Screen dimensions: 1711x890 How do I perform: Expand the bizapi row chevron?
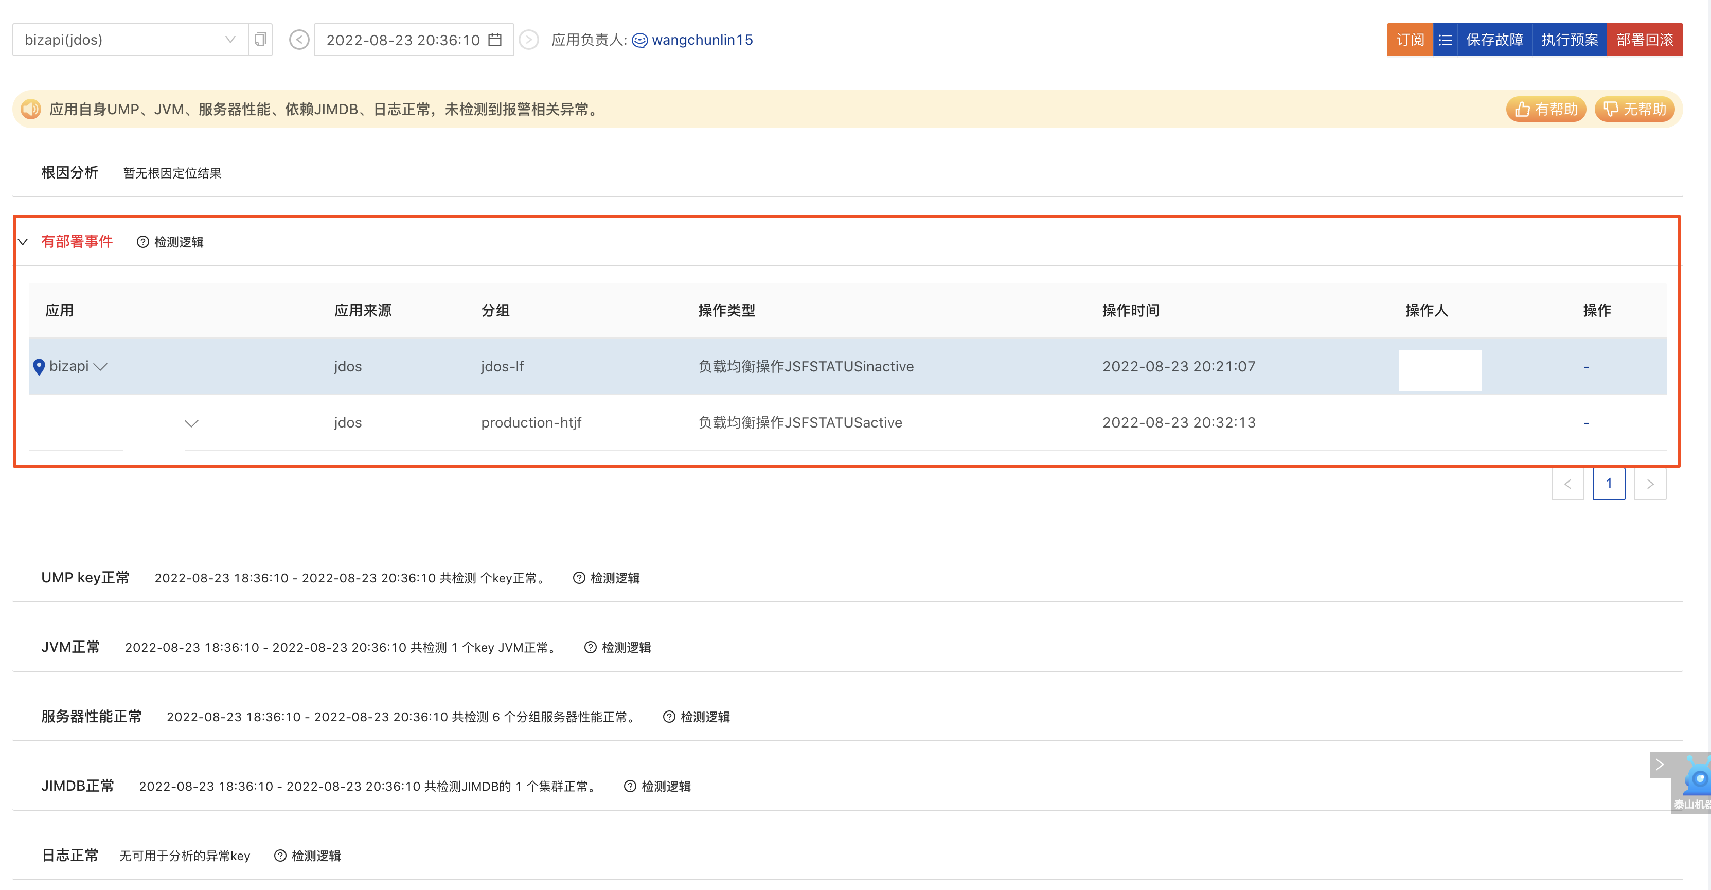pos(100,367)
